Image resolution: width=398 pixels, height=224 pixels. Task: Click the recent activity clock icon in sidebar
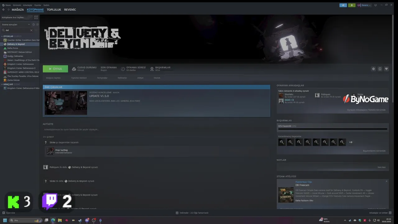click(x=34, y=24)
